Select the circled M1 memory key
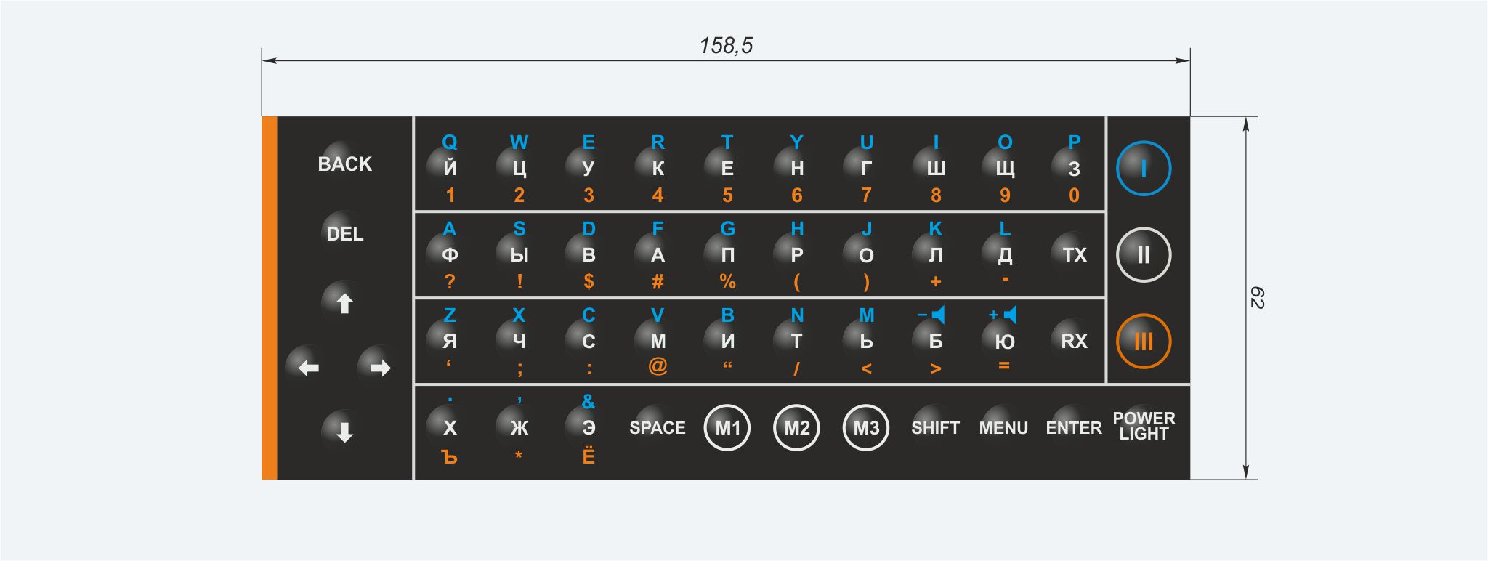 [727, 427]
